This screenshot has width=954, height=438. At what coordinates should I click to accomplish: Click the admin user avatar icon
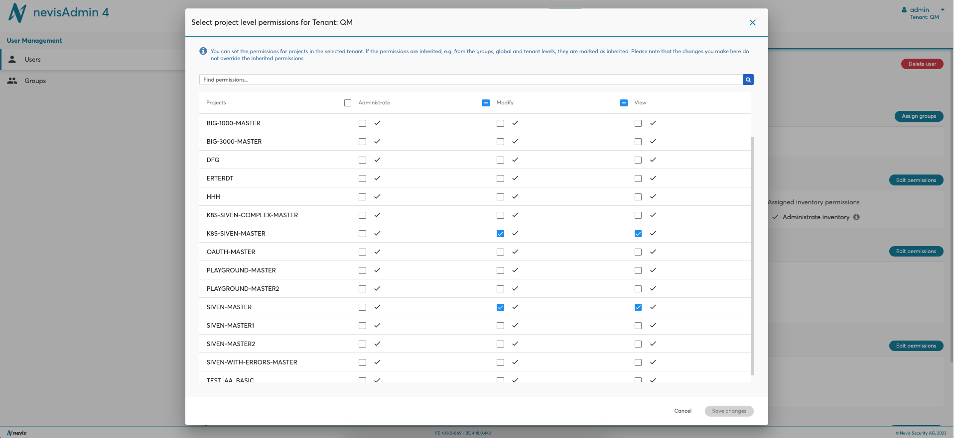[904, 10]
